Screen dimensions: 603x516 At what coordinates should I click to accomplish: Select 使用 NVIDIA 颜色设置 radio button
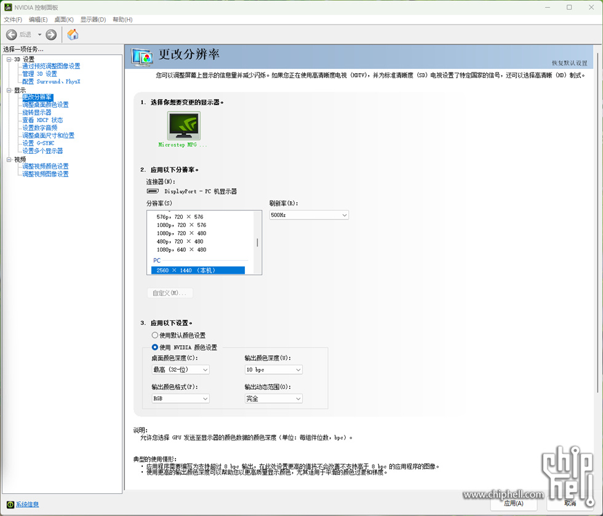coord(154,347)
